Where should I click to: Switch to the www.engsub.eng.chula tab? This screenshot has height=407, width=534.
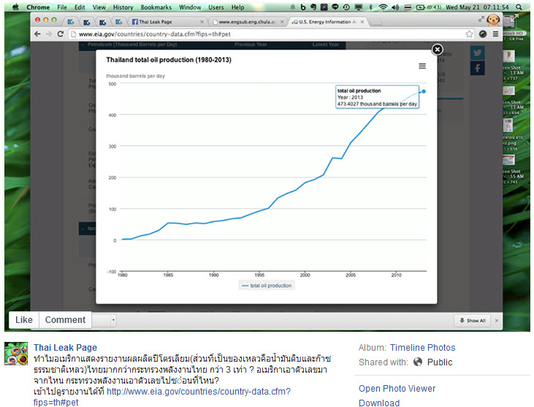[247, 22]
